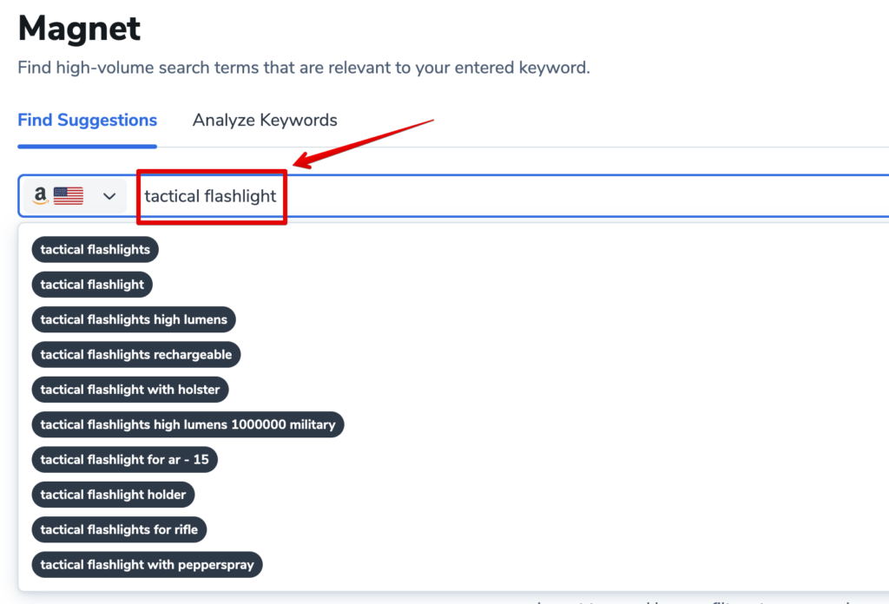Click the Amazon logo icon
Viewport: 889px width, 604px height.
40,196
